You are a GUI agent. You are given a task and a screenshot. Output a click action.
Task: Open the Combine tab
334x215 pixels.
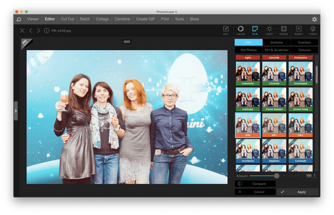coord(122,19)
